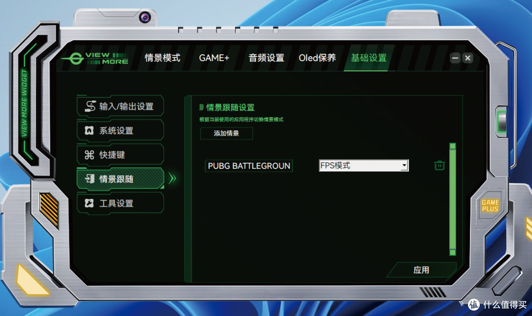Open 系统设置 in the sidebar
Screen dimensions: 532x316
[121, 130]
